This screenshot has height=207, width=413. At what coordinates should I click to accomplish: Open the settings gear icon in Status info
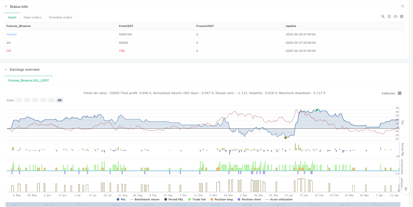coord(402,16)
